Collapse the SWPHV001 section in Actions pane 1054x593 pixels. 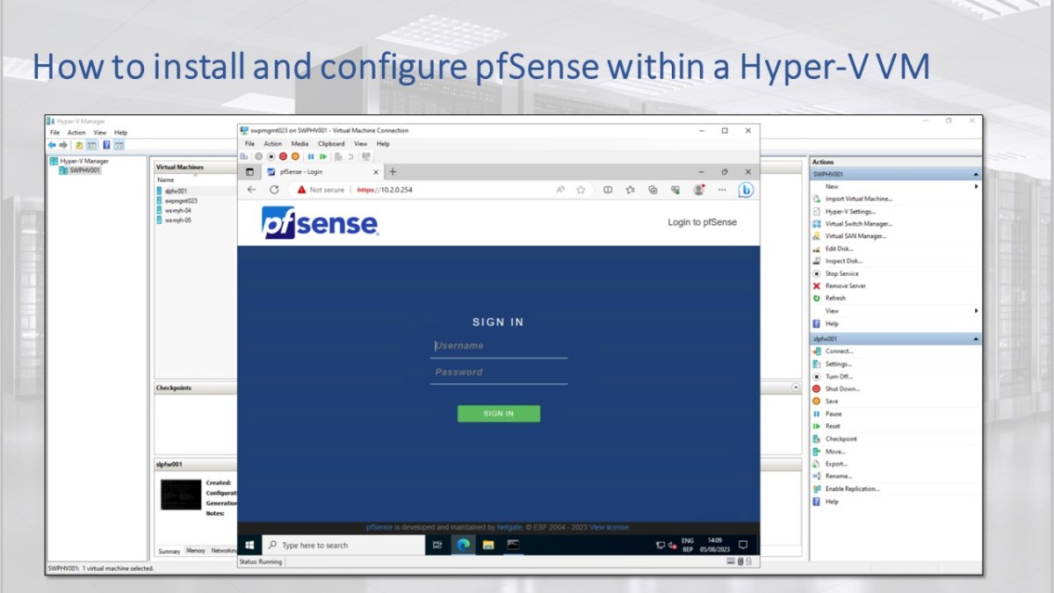[x=976, y=173]
